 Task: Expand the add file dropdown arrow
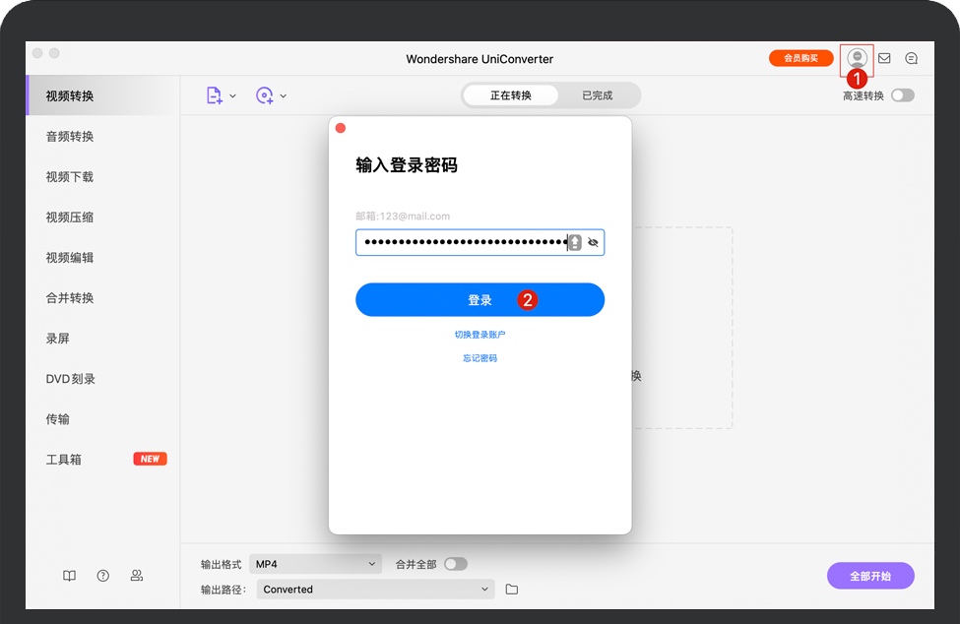(x=232, y=96)
